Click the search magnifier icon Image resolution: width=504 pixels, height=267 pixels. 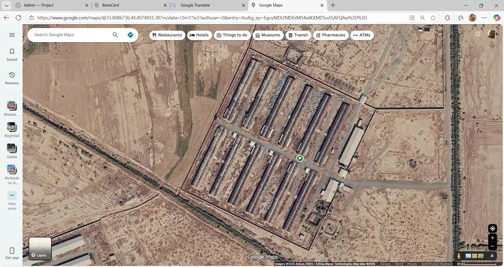(x=115, y=35)
